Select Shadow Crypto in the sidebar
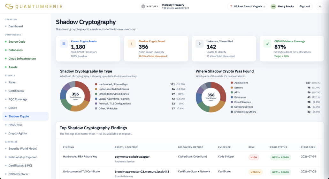Screen dimensions: 329x179 (x=25, y=116)
